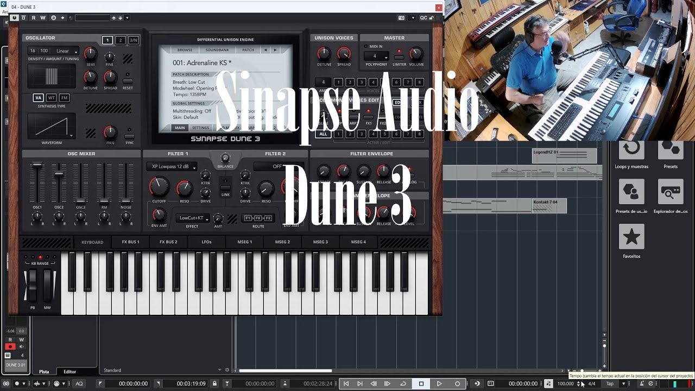695x391 pixels.
Task: Open Explorador de archivos media icon
Action: click(x=671, y=192)
